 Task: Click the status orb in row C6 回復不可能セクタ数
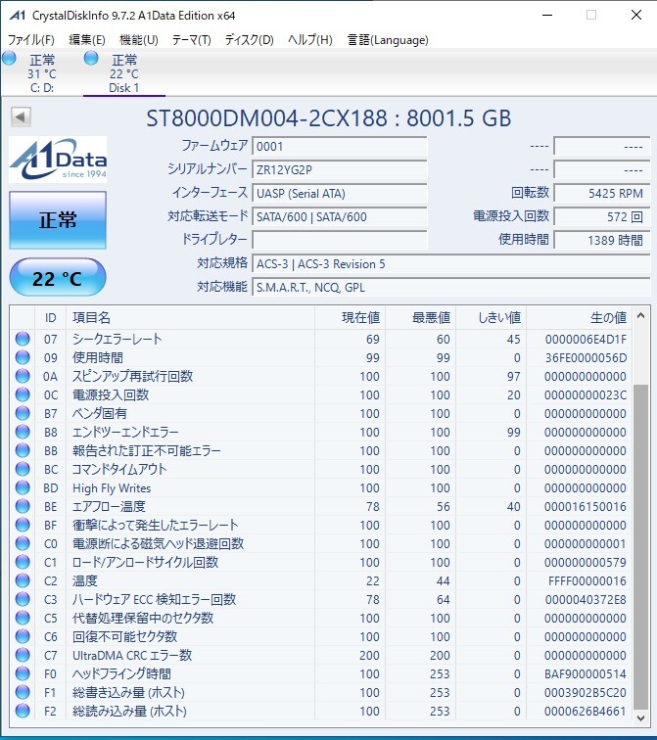(x=23, y=636)
